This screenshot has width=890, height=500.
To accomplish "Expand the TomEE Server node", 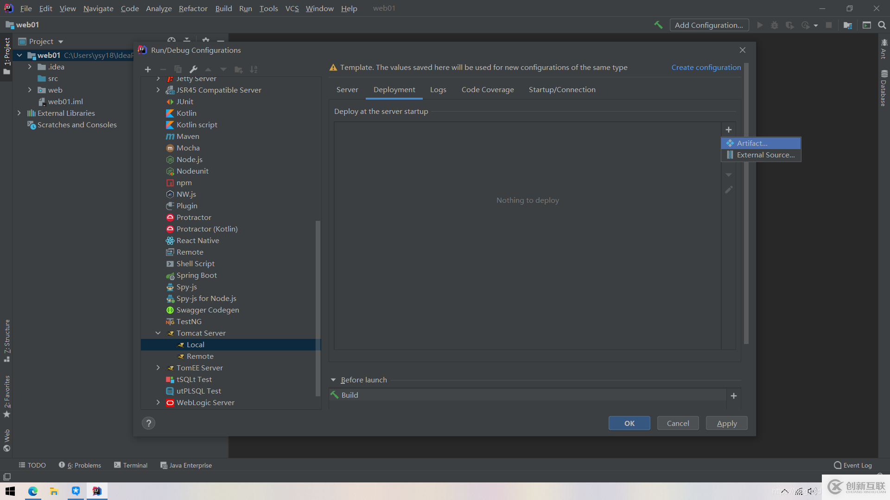I will point(158,368).
